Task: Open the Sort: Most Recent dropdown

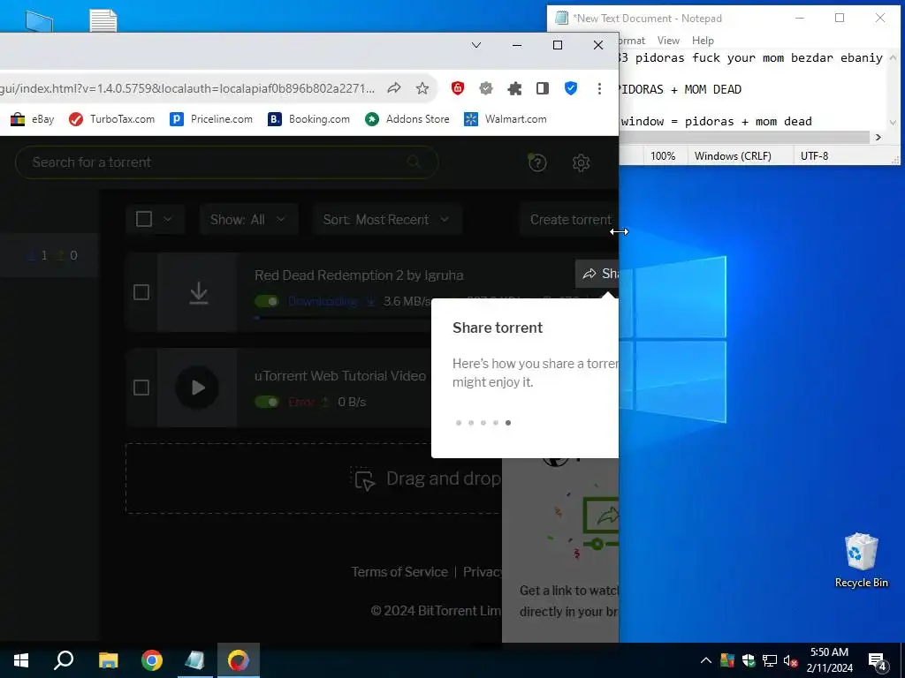Action: [387, 220]
